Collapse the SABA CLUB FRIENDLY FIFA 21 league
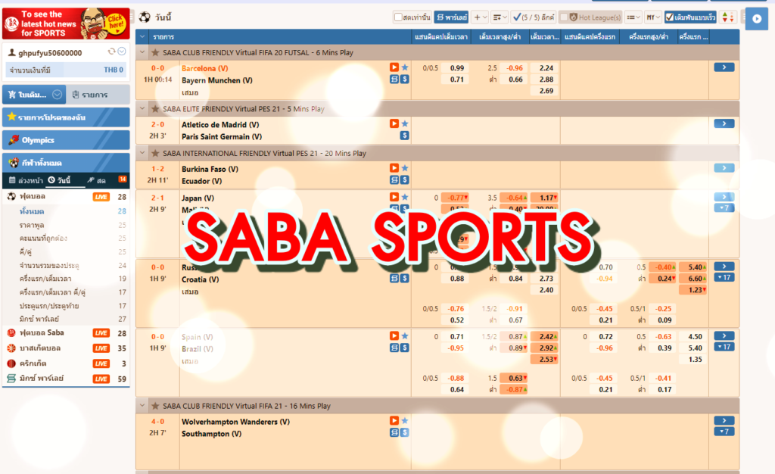 click(142, 405)
